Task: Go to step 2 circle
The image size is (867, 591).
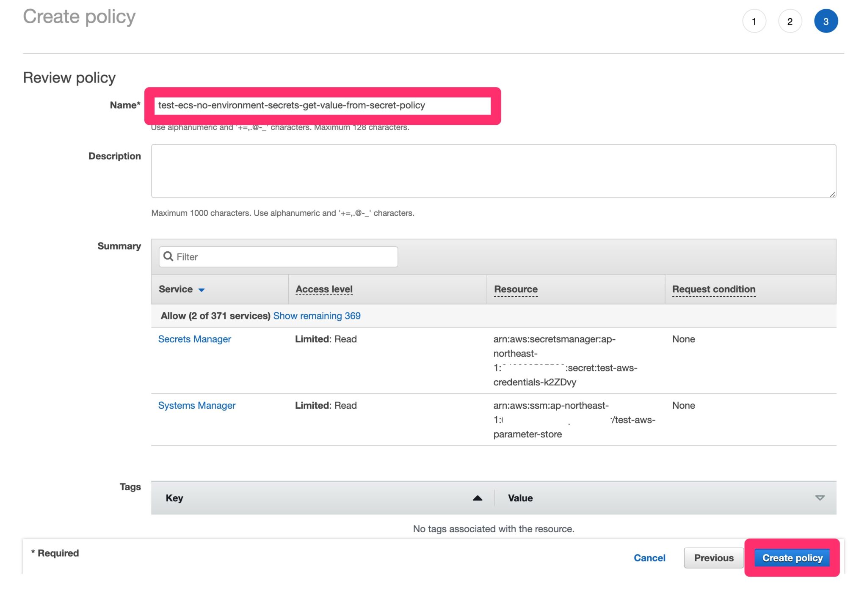Action: coord(790,21)
